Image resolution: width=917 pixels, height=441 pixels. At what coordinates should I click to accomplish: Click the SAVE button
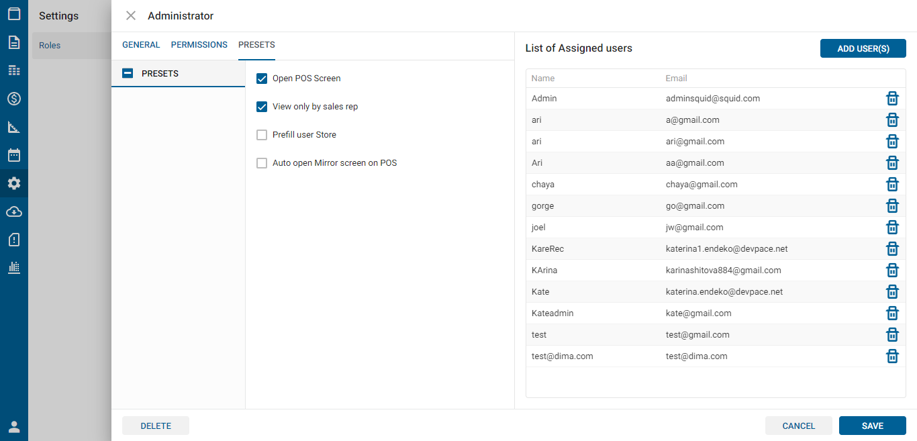[x=872, y=426]
